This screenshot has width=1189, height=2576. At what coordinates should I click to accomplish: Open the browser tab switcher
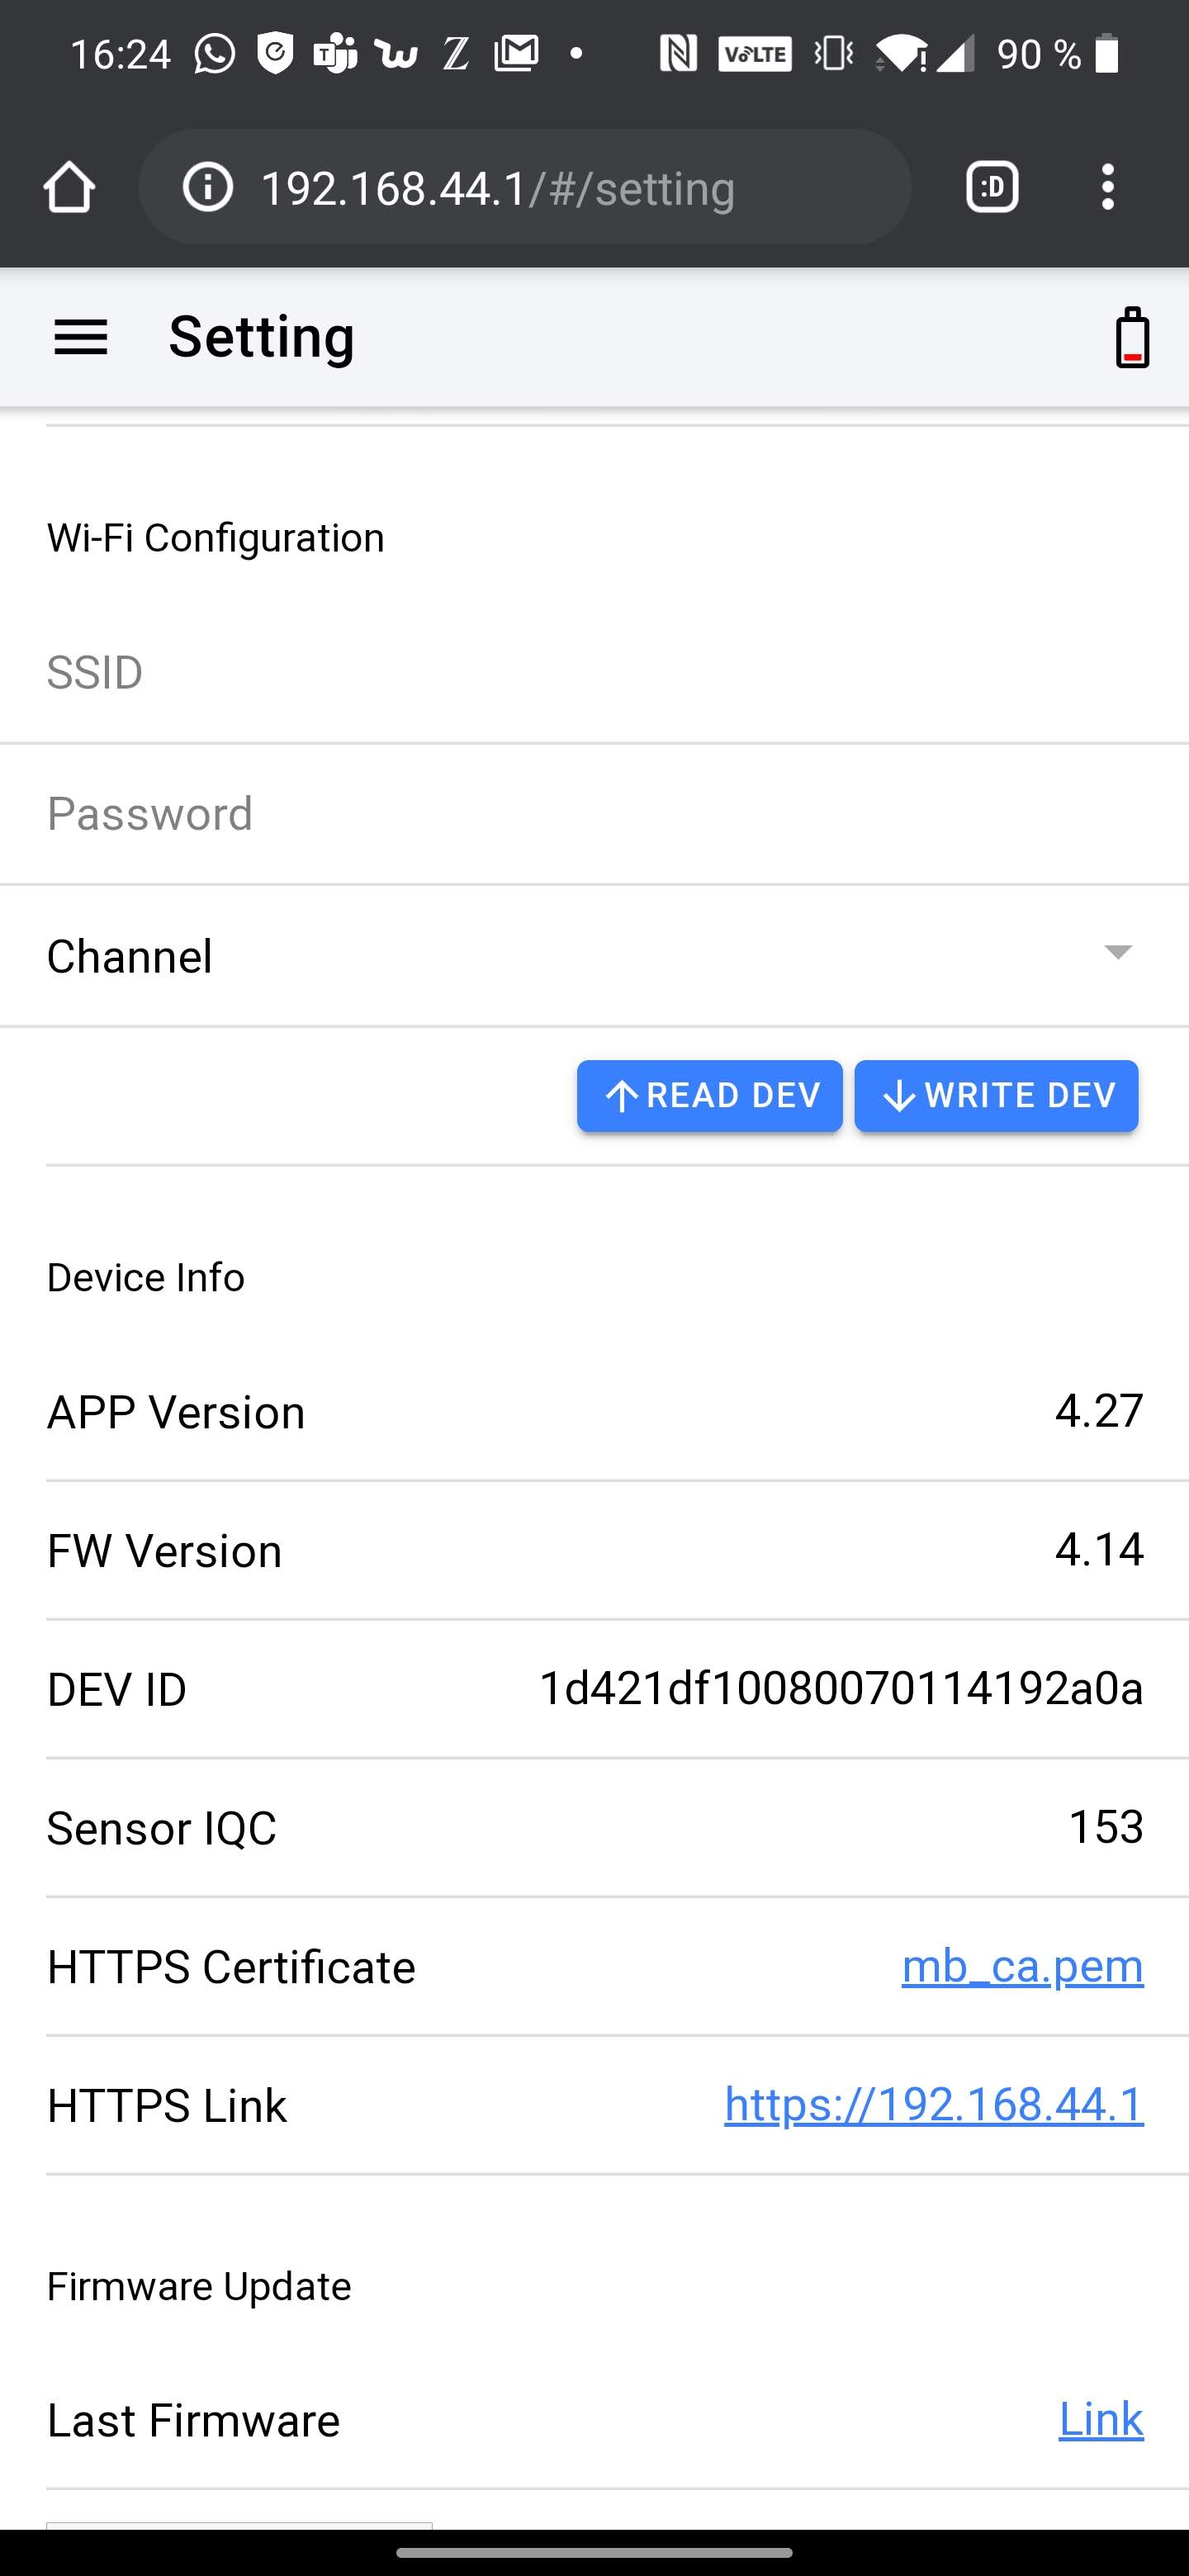click(992, 187)
